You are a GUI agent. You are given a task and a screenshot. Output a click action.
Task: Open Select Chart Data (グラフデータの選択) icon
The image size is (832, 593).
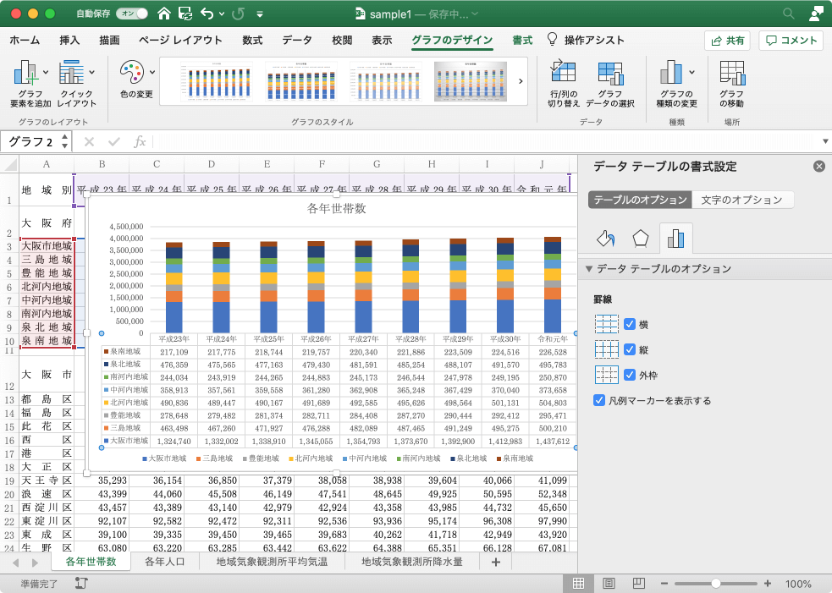point(609,75)
